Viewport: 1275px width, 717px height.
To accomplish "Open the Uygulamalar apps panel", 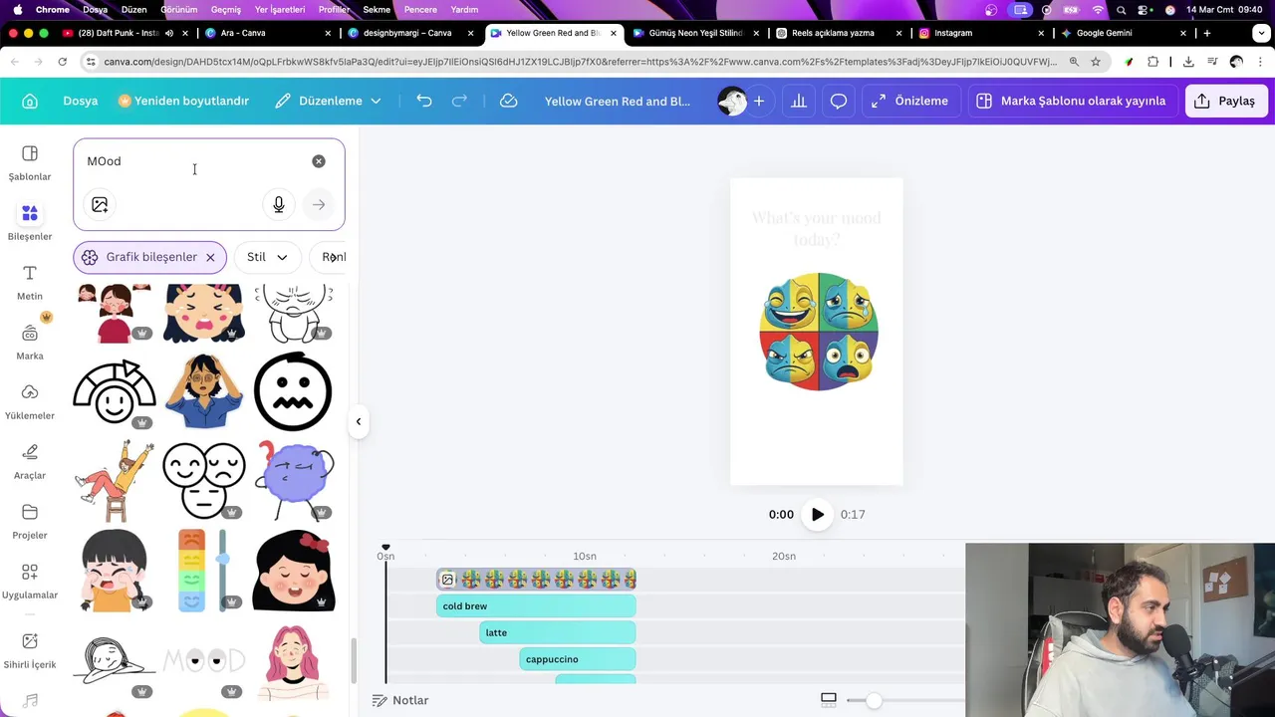I will 30,582.
